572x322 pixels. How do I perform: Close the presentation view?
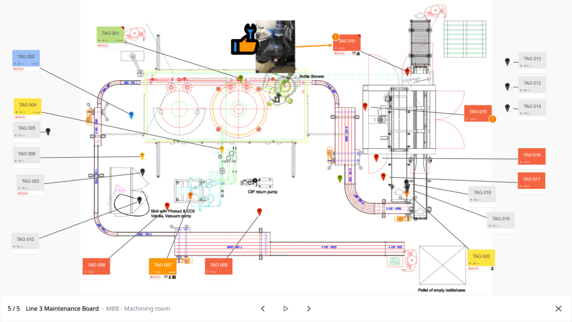[x=559, y=309]
